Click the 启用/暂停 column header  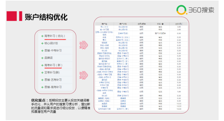coord(141,24)
